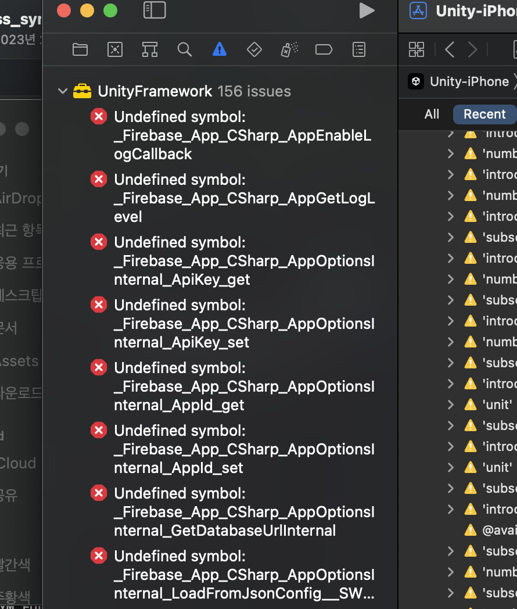Select the Issue navigator warning icon
This screenshot has height=609, width=517.
click(x=220, y=49)
